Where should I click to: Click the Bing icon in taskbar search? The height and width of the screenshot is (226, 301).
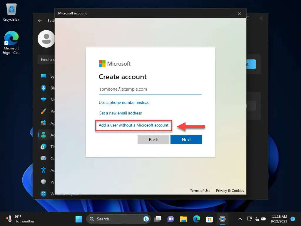(146, 219)
